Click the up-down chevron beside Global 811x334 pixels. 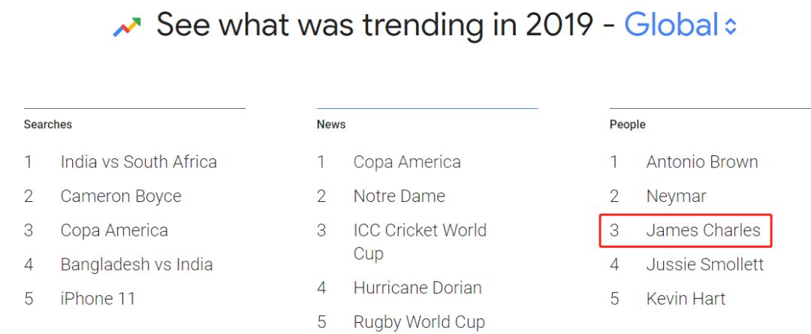click(x=731, y=28)
